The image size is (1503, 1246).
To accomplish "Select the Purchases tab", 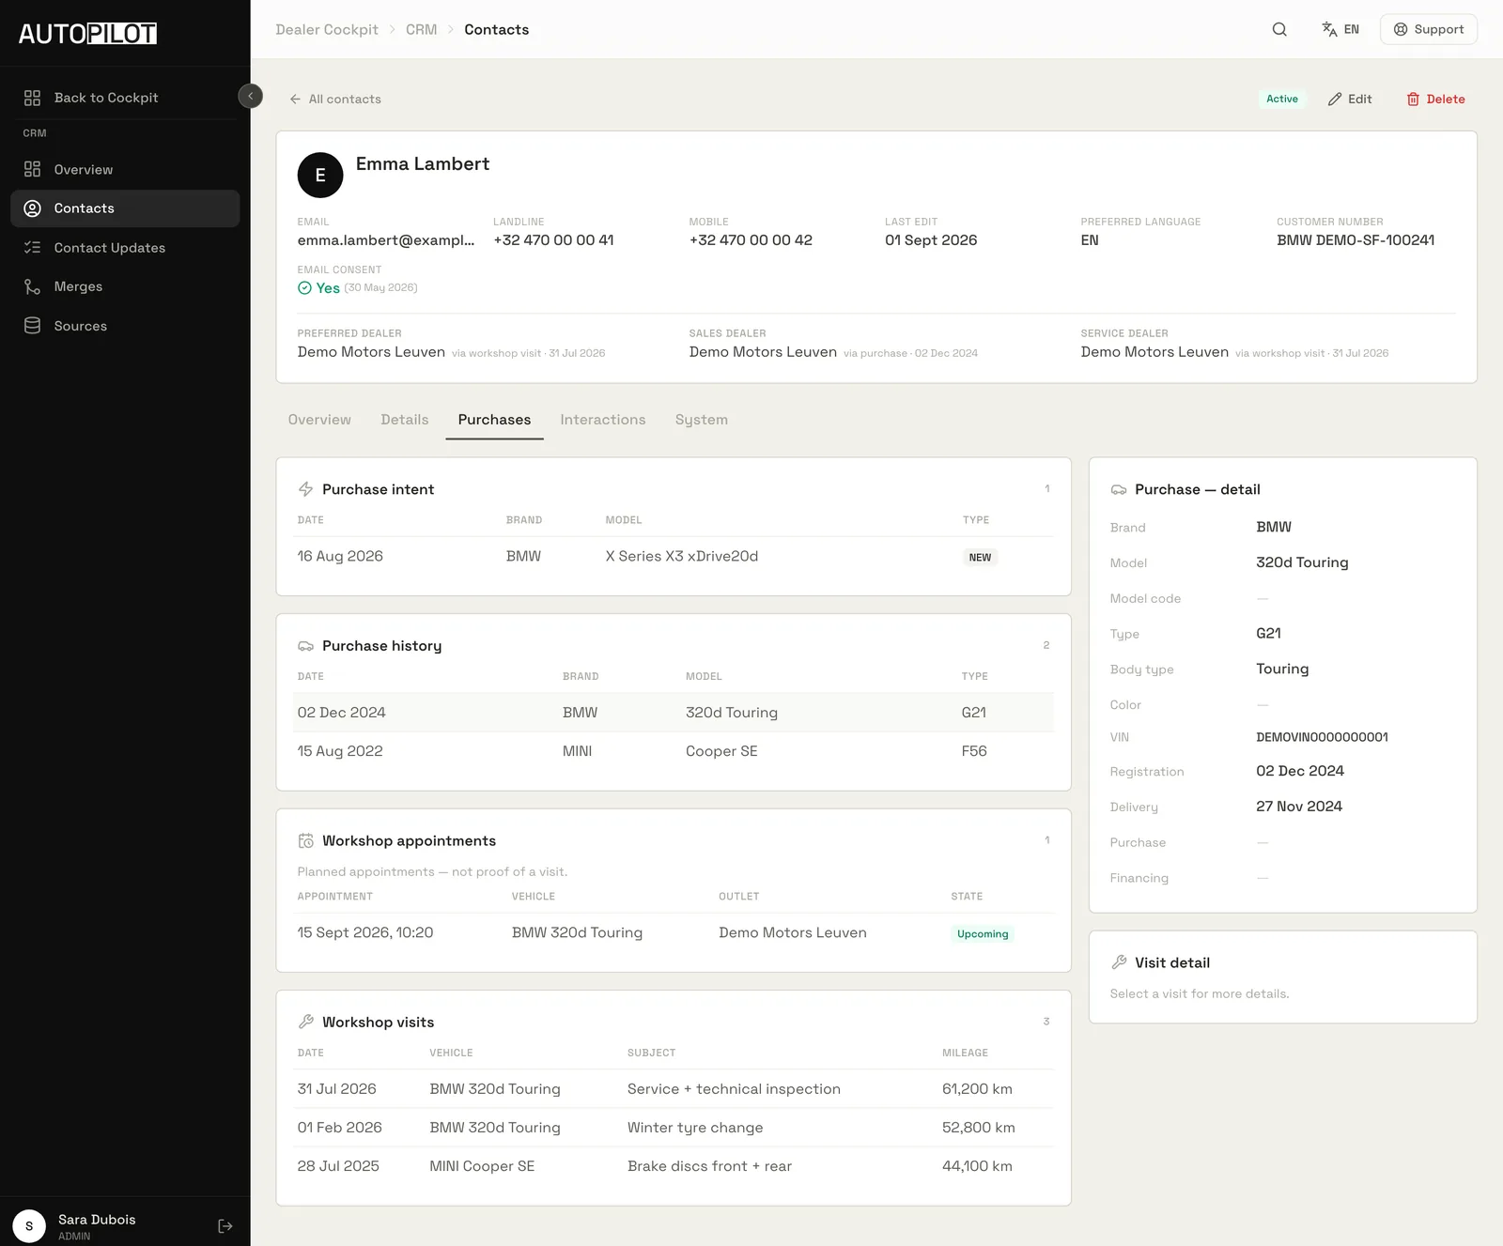I will click(494, 420).
